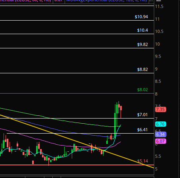
Task: Select the $6.41 price level label
Action: [x=142, y=130]
